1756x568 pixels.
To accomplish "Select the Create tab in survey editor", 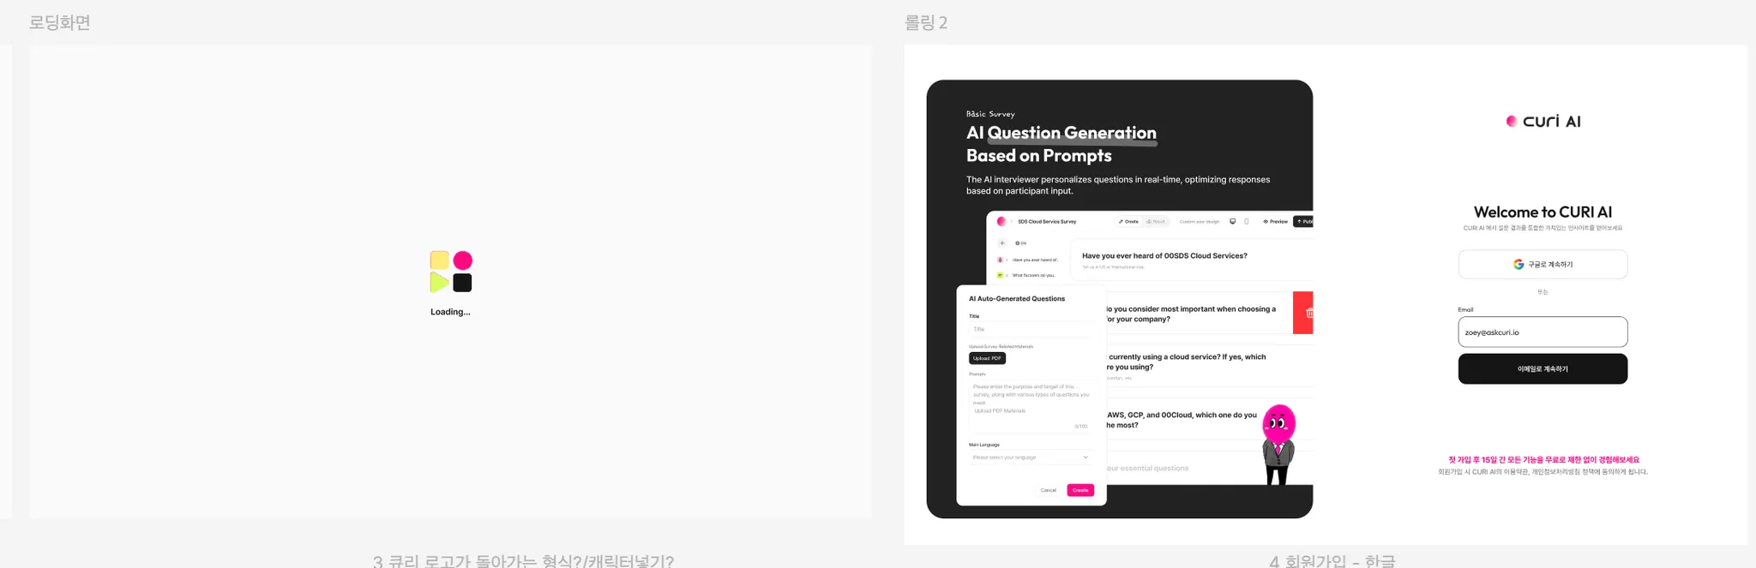I will point(1128,221).
